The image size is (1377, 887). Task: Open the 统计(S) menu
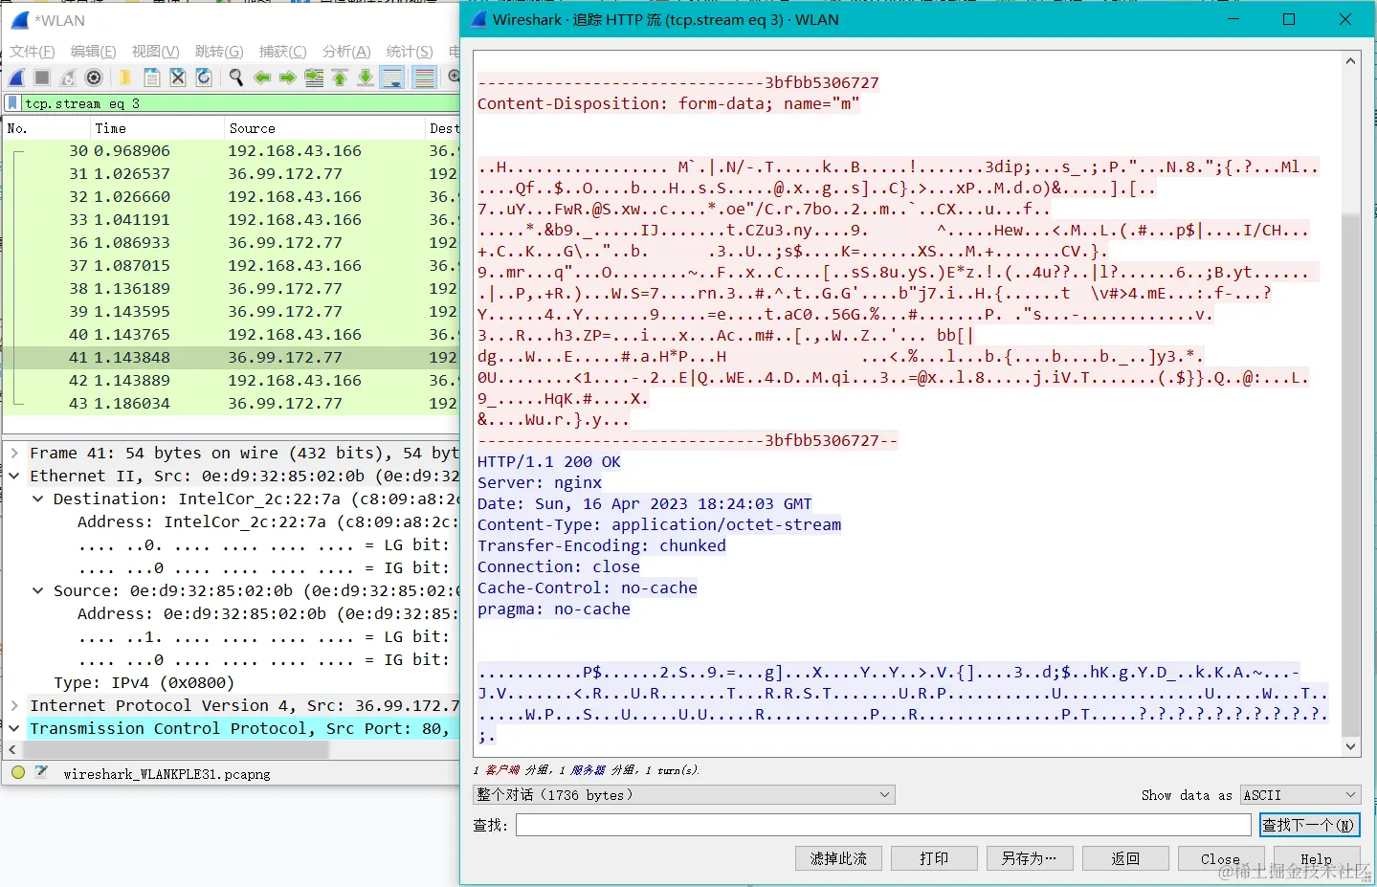tap(410, 52)
